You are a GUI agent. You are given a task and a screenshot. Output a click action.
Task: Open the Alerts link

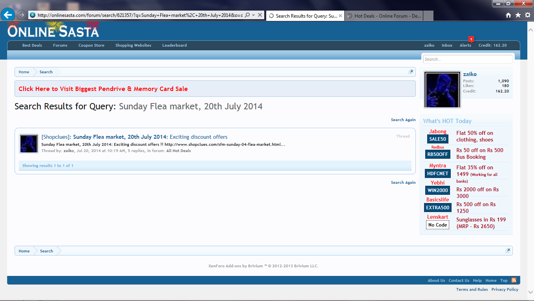point(465,45)
